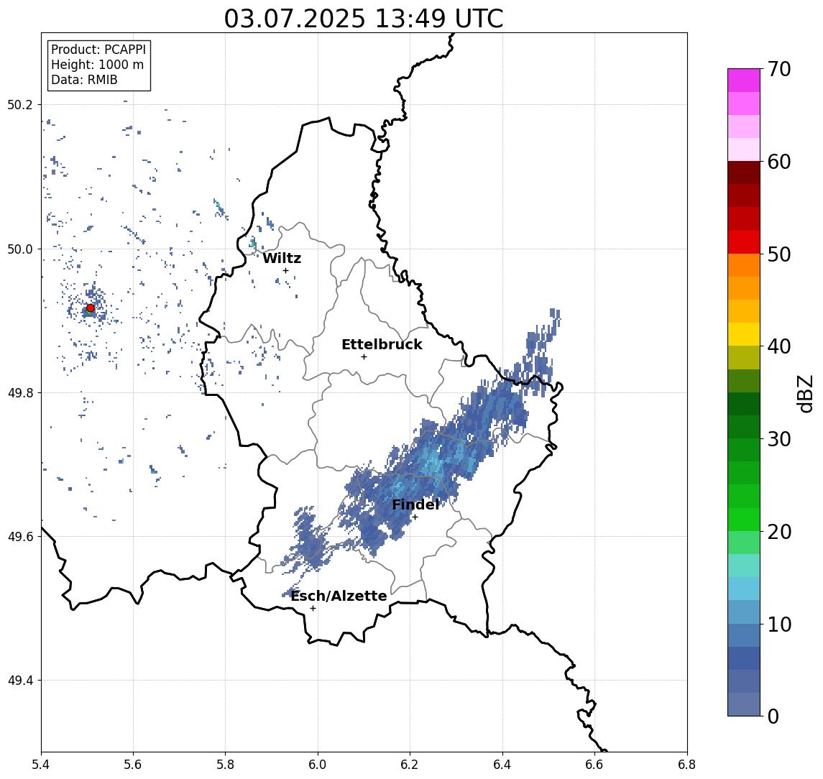Click the latitude 50.0 axis label

pyautogui.click(x=20, y=249)
